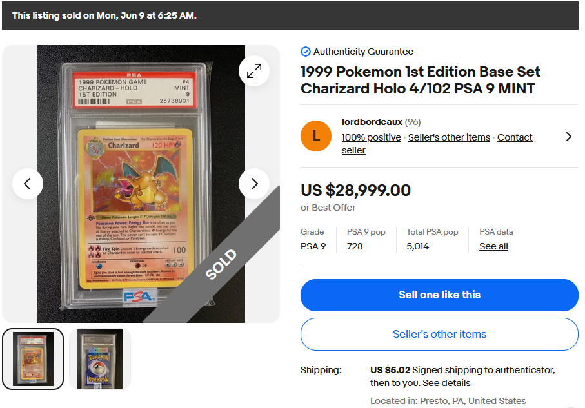Click the Contact seller link

pyautogui.click(x=437, y=144)
